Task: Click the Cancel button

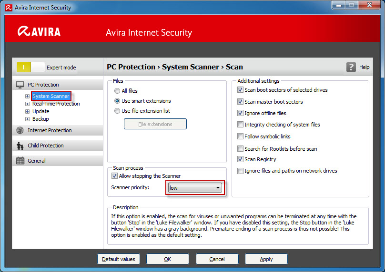Action: coord(217,259)
